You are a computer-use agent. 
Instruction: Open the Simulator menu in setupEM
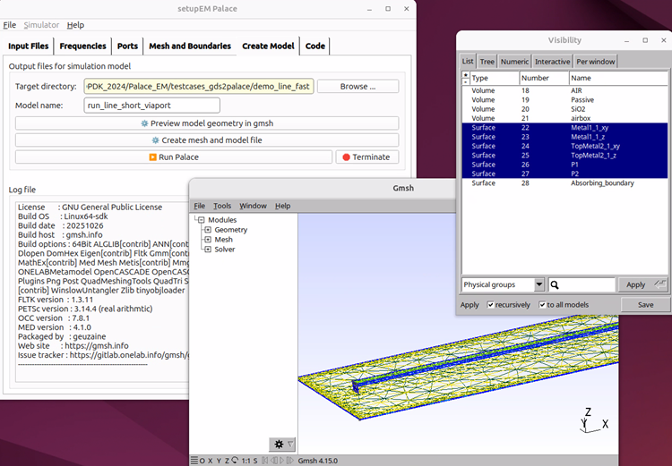[41, 25]
